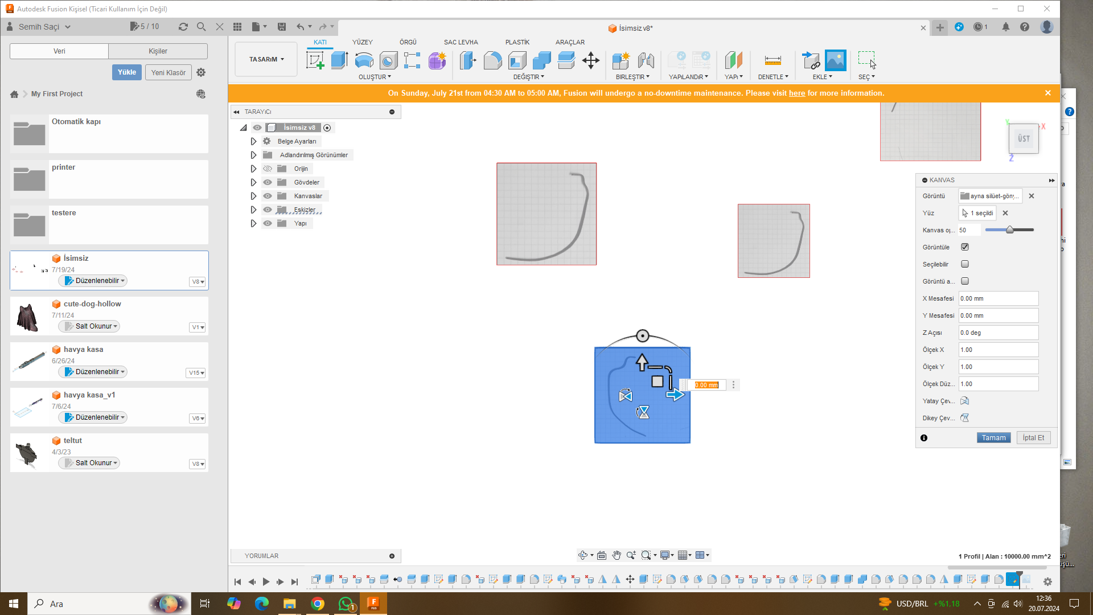Hide the Kanvaslar folder
1093x615 pixels.
click(268, 196)
